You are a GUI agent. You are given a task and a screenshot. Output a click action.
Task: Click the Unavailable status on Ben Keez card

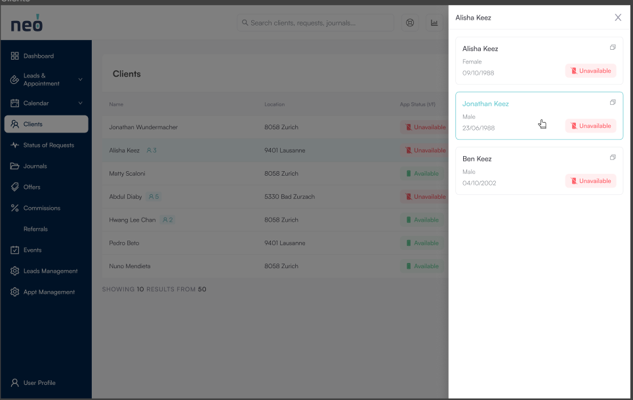(x=591, y=181)
